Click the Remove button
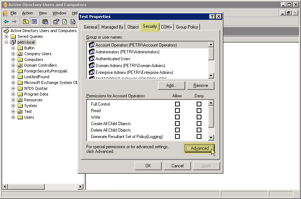Image resolution: width=301 pixels, height=199 pixels. coord(201,85)
